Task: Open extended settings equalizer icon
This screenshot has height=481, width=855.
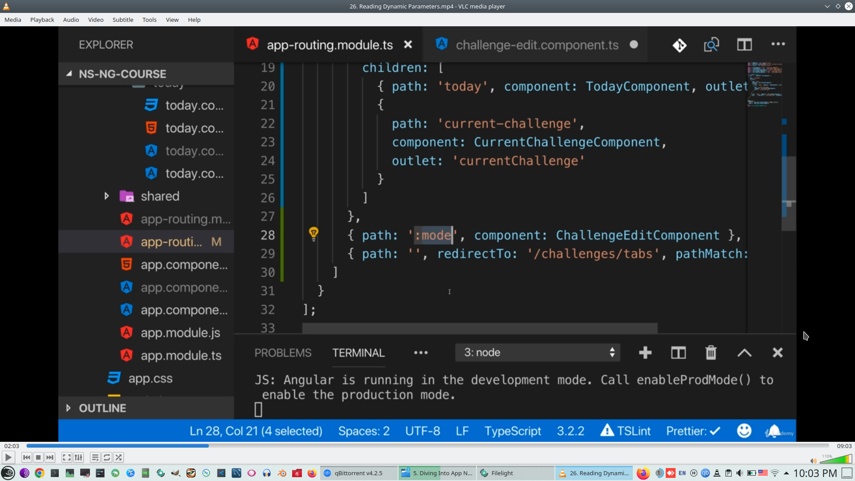Action: pos(78,457)
